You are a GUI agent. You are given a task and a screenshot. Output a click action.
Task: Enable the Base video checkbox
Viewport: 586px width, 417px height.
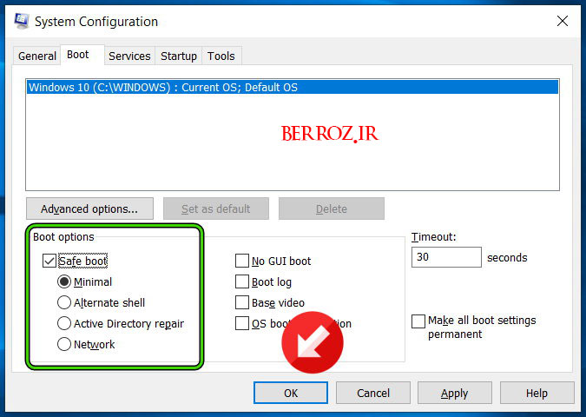coord(242,302)
